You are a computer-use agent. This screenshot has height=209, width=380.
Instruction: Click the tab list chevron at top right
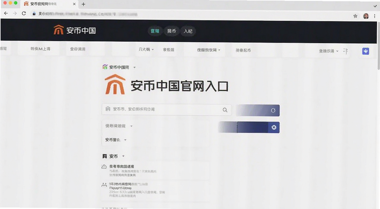375,6
